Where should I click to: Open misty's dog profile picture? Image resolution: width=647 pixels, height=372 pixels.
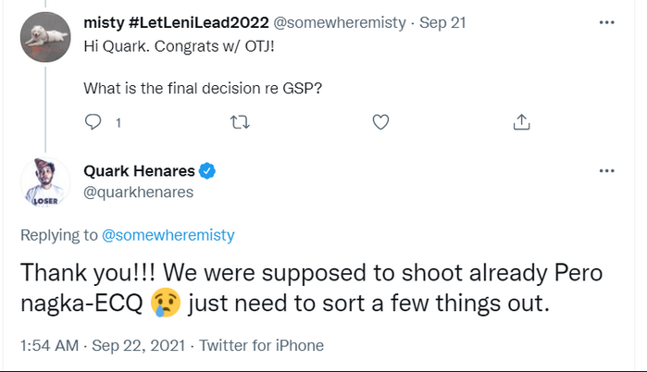point(44,36)
